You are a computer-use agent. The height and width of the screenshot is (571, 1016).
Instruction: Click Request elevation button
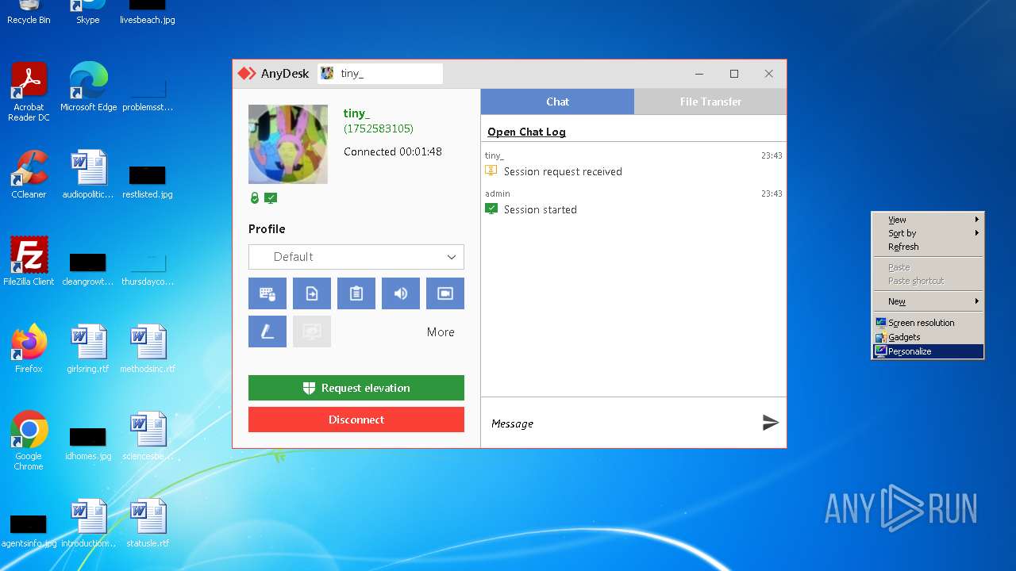click(x=356, y=388)
